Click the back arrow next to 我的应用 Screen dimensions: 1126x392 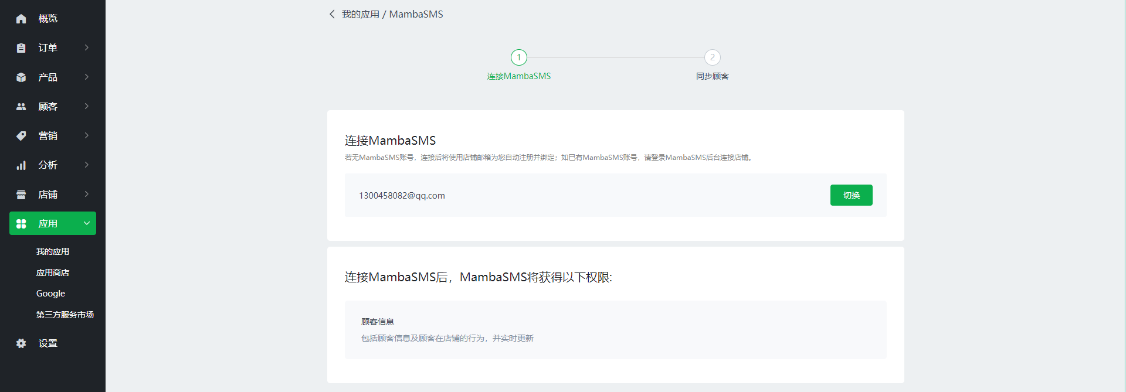tap(332, 14)
